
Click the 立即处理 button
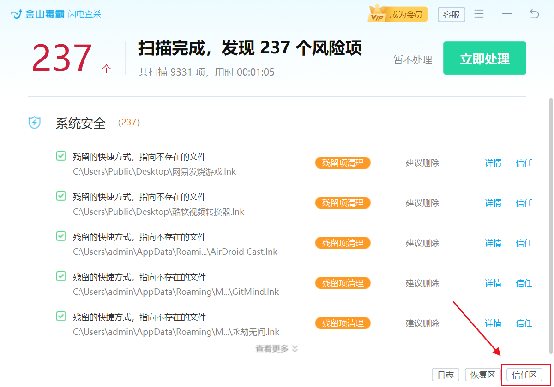pos(485,58)
